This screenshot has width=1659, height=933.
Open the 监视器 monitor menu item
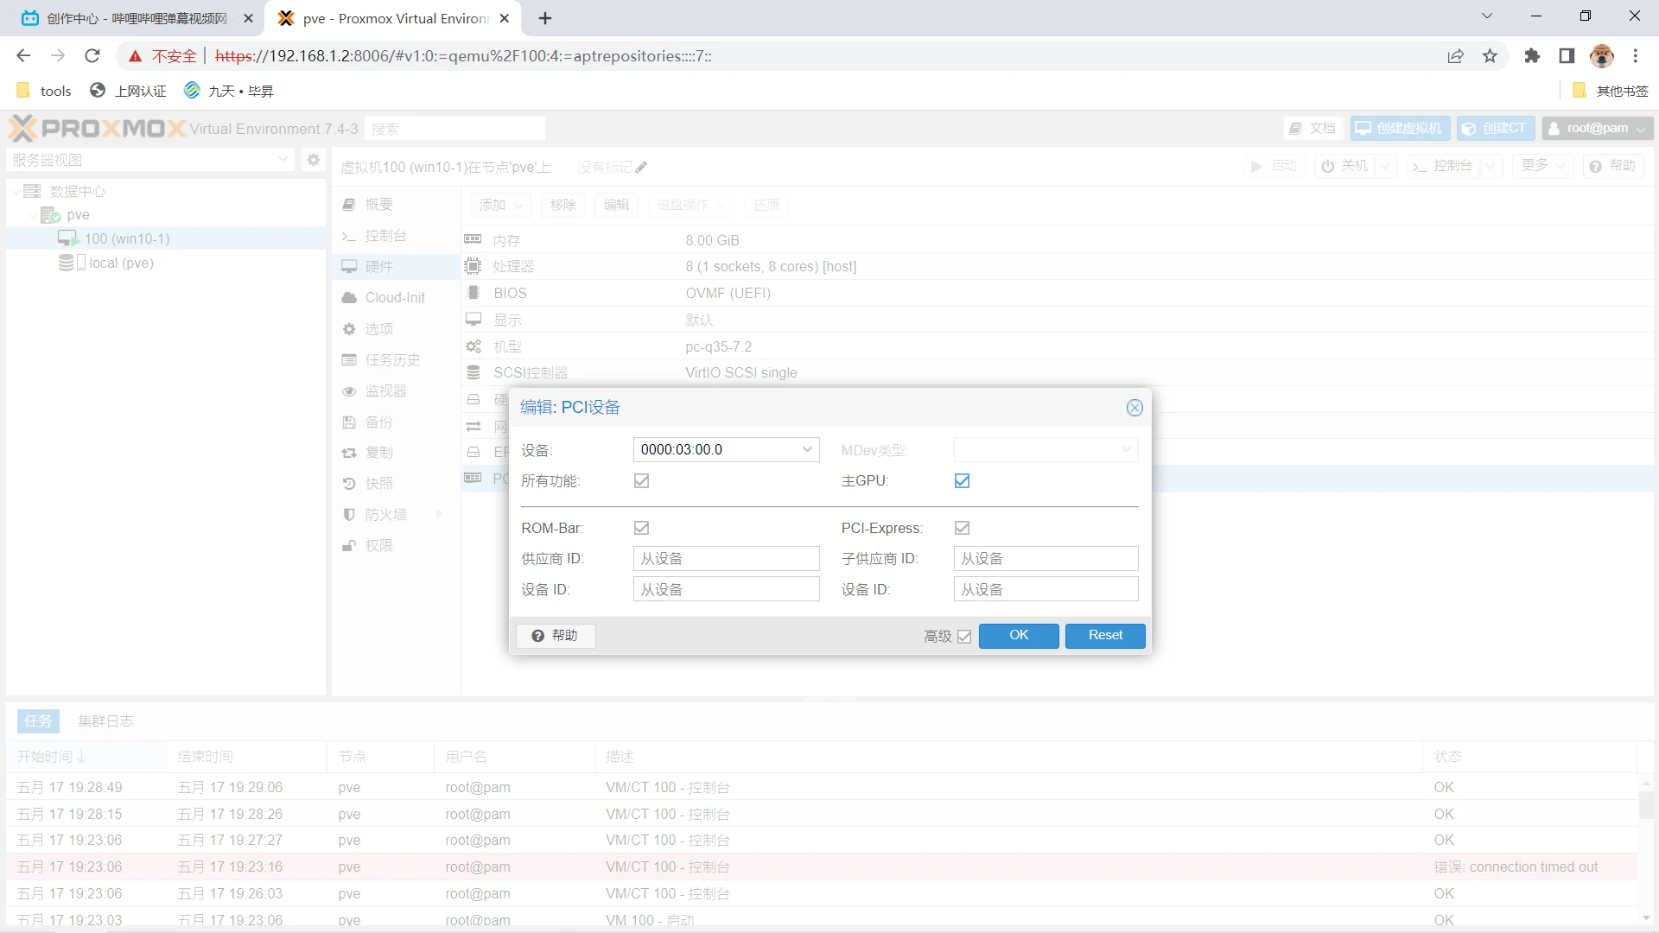(x=396, y=391)
